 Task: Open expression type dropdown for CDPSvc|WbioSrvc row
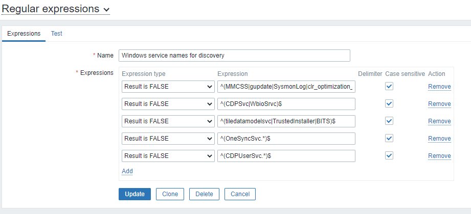pos(168,104)
